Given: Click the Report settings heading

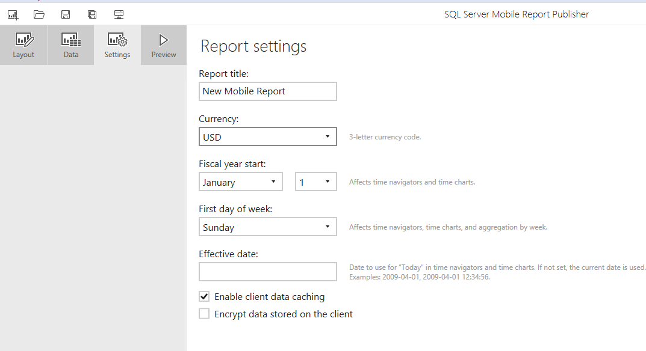Looking at the screenshot, I should tap(253, 46).
